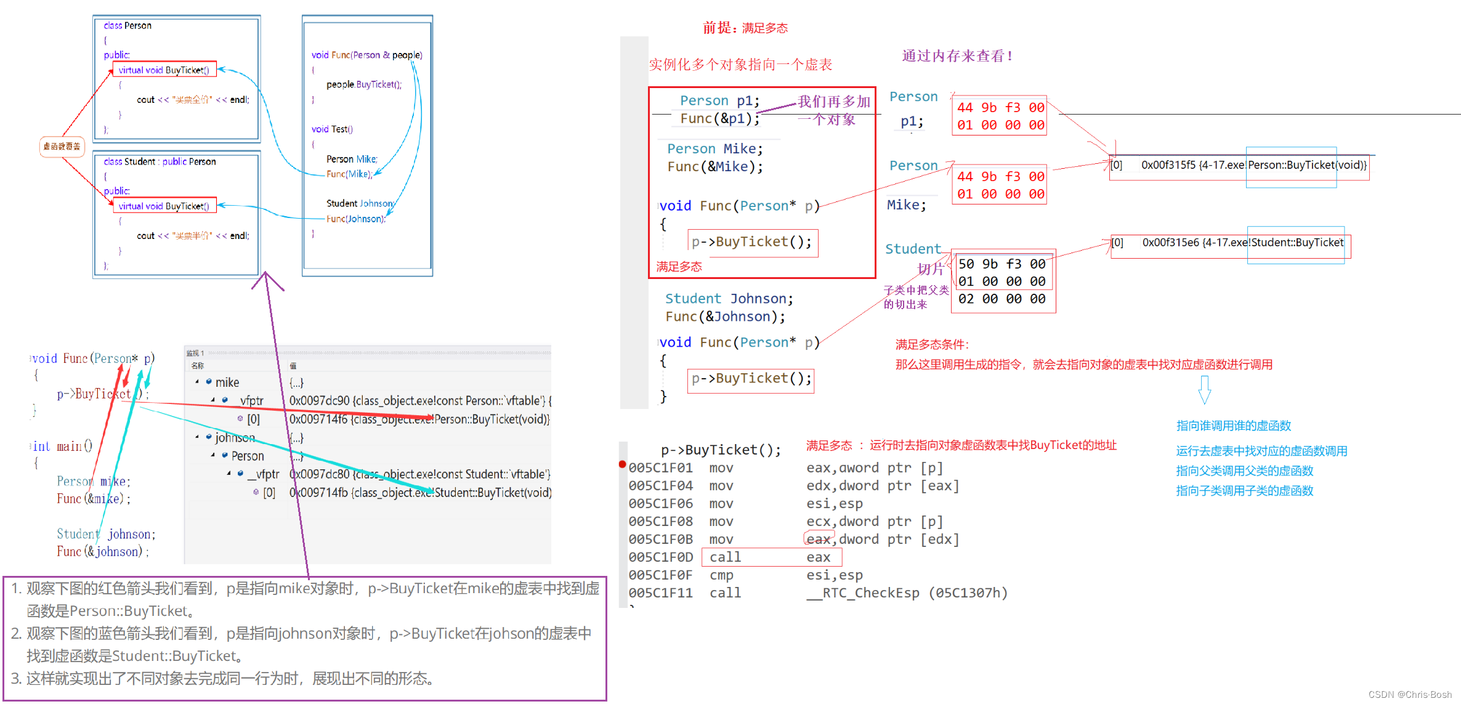Click the mike row name in the watch window
The width and height of the screenshot is (1461, 704).
coord(227,382)
